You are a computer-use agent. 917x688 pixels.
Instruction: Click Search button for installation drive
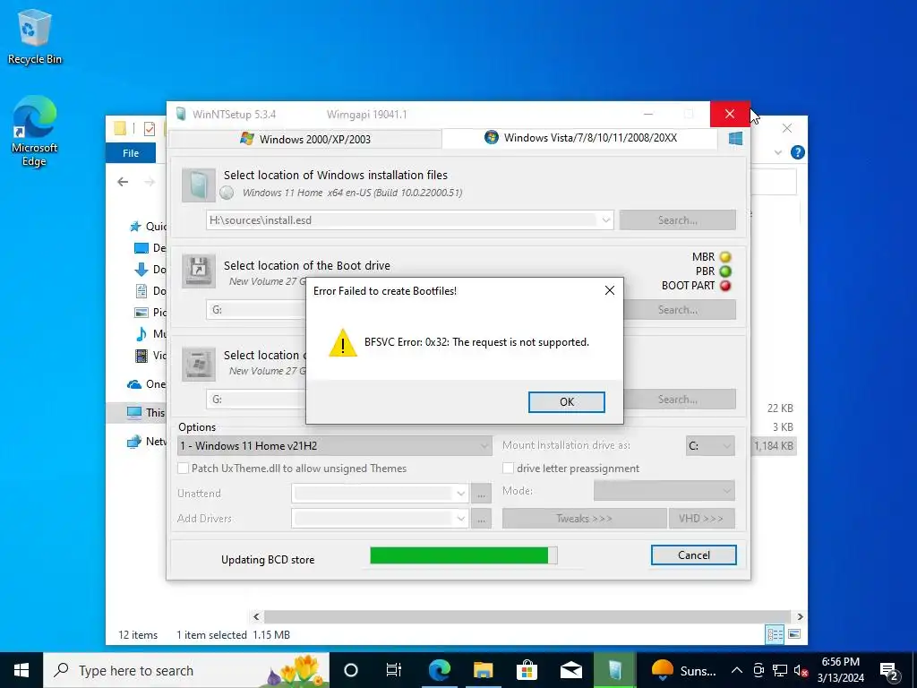click(x=677, y=399)
